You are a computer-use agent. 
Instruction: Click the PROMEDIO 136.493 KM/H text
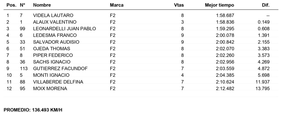33,110
